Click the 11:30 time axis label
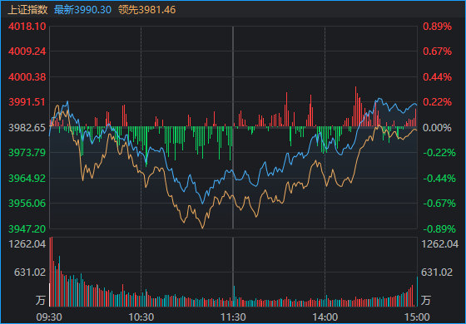The width and height of the screenshot is (466, 324). 233,317
